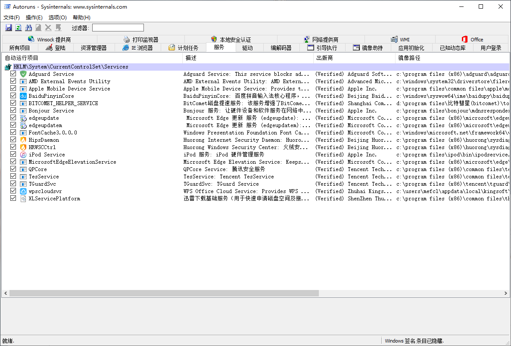
Task: Click the Find binoculars toolbar icon
Action: click(x=29, y=28)
